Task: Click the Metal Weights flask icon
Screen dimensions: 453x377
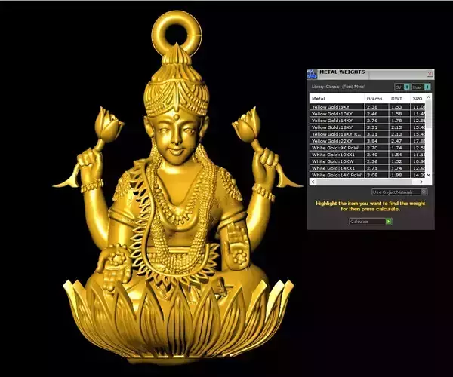Action: pos(312,74)
